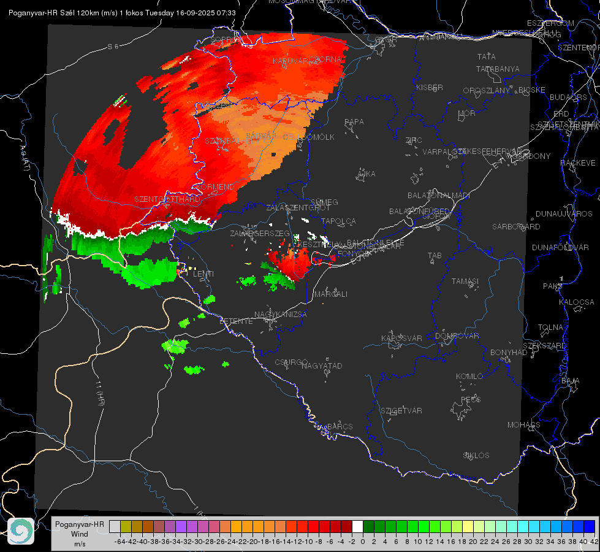600x552 pixels.
Task: Select the dark blue swatch between 40 and 42
Action: point(590,526)
